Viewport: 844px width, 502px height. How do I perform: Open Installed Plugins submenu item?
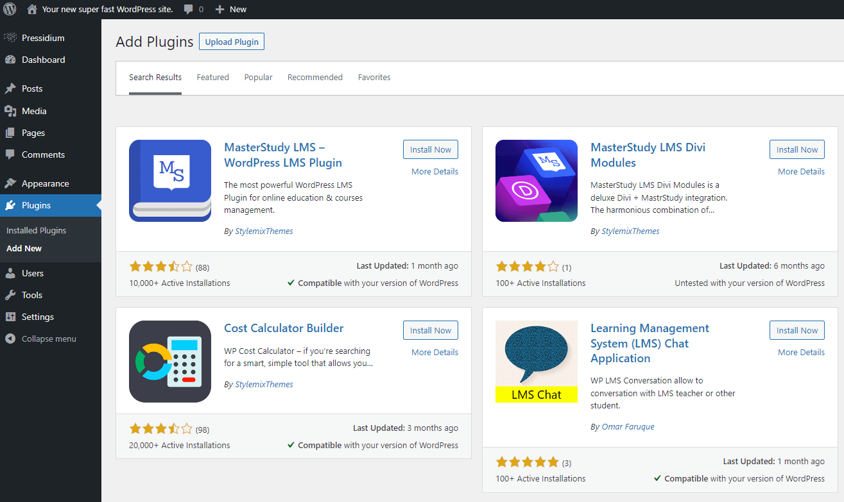tap(37, 230)
